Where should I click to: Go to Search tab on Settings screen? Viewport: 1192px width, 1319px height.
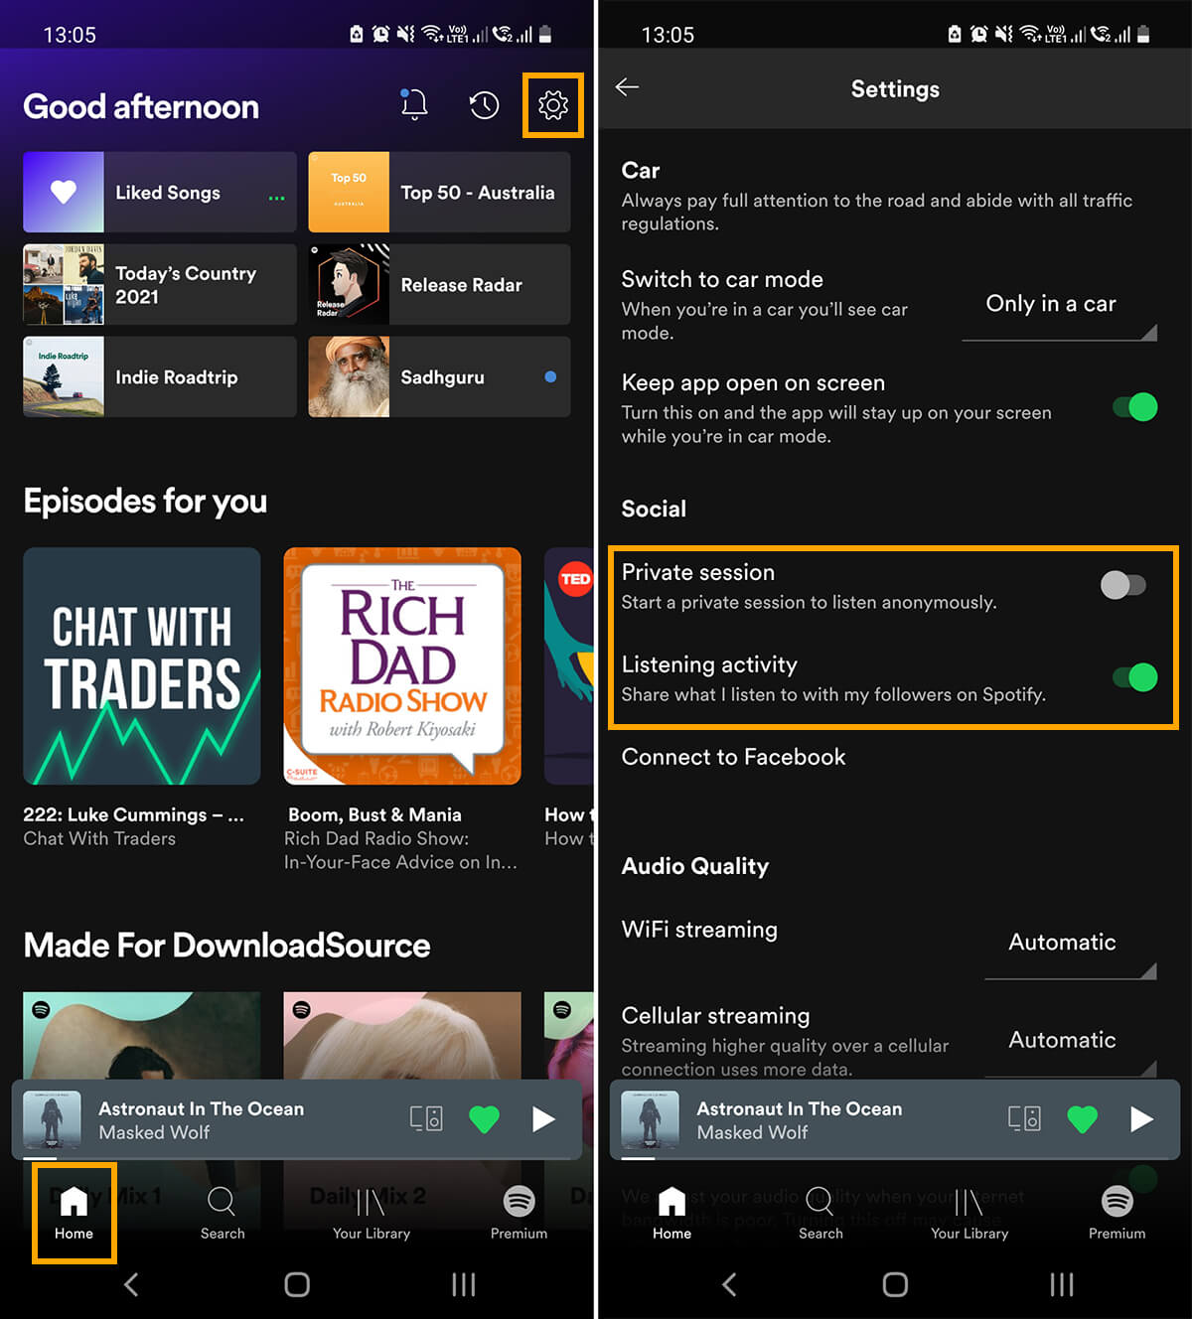(x=820, y=1213)
